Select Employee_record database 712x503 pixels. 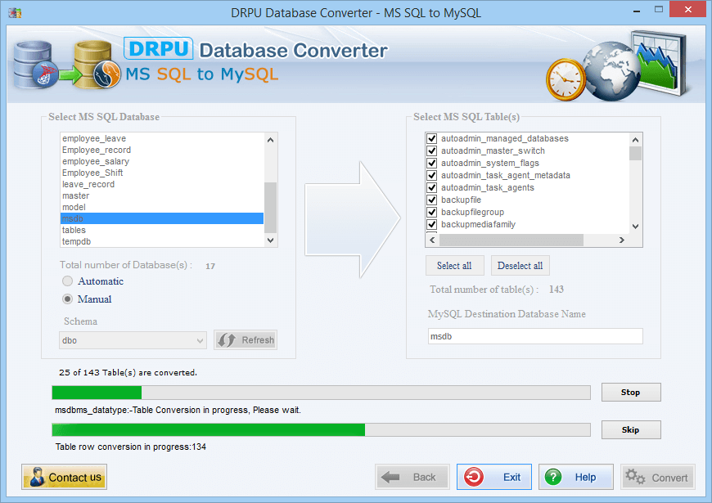point(162,150)
